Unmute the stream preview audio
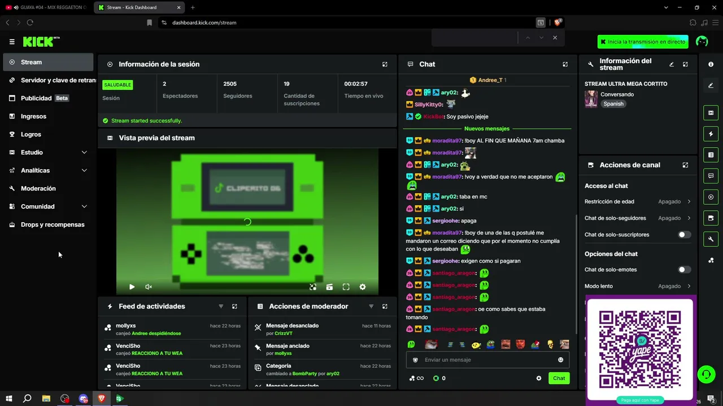723x406 pixels. pos(149,287)
